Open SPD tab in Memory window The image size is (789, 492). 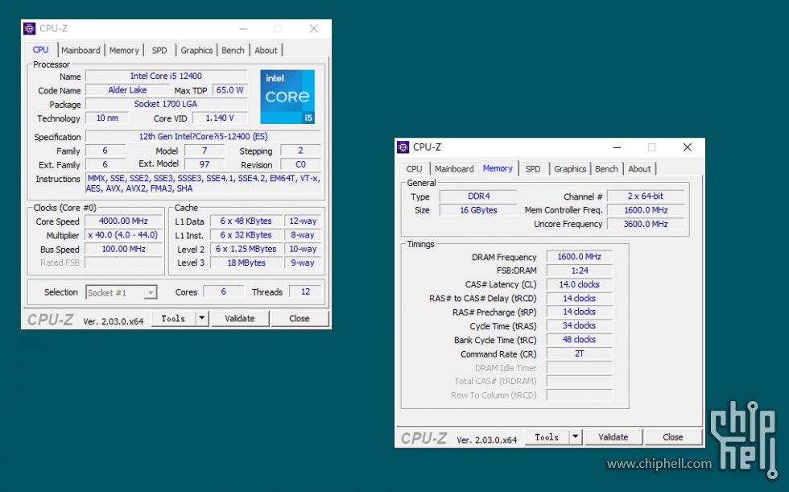tap(533, 169)
